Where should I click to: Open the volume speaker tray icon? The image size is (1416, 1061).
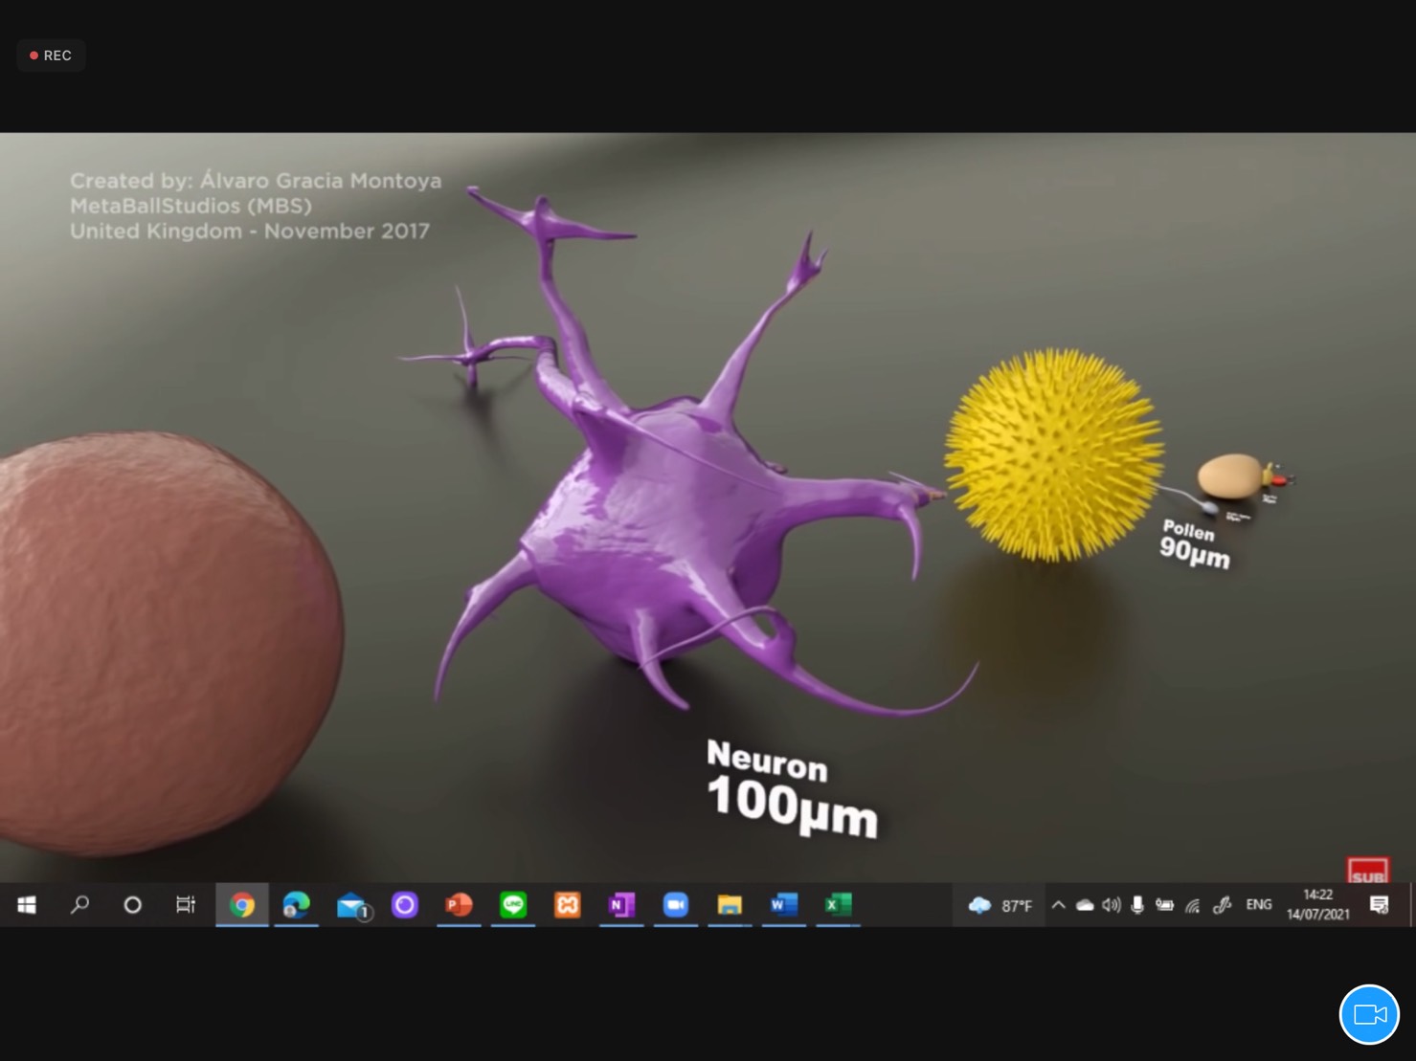coord(1111,904)
